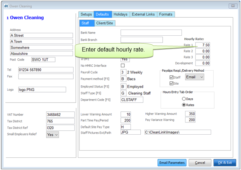
Task: Click the VAT Number field
Action: pyautogui.click(x=60, y=115)
